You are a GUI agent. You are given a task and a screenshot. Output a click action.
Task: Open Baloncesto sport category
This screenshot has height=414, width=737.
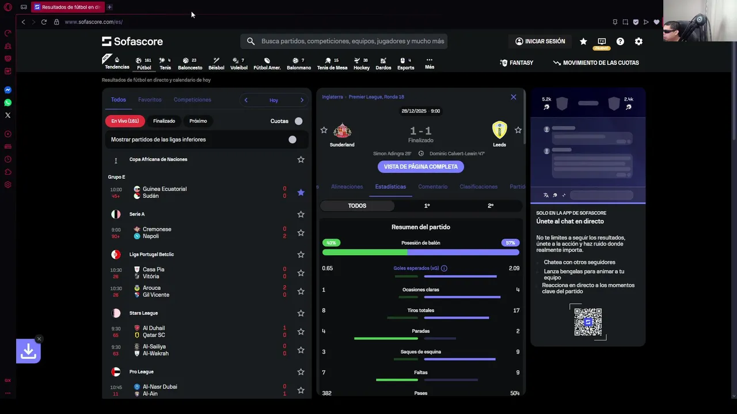(190, 63)
